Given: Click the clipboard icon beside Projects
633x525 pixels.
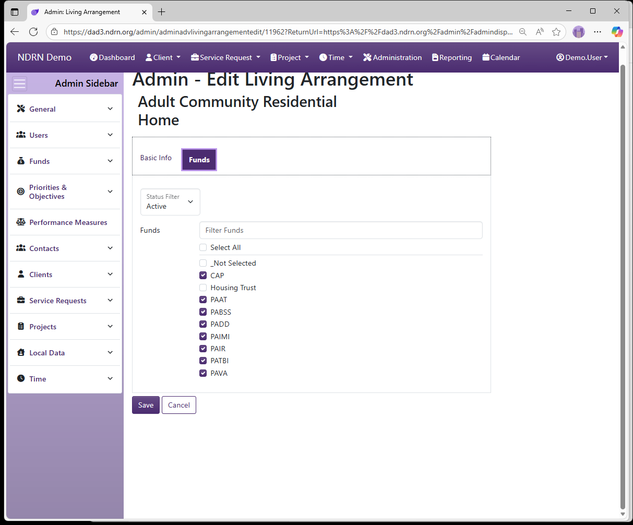Looking at the screenshot, I should [21, 326].
